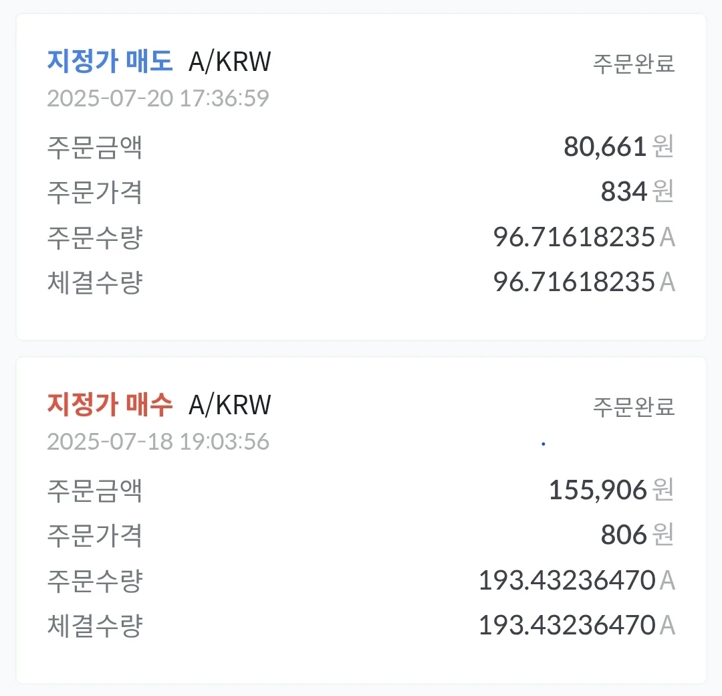722x696 pixels.
Task: Click 주문완료 status on the buy order
Action: click(634, 406)
